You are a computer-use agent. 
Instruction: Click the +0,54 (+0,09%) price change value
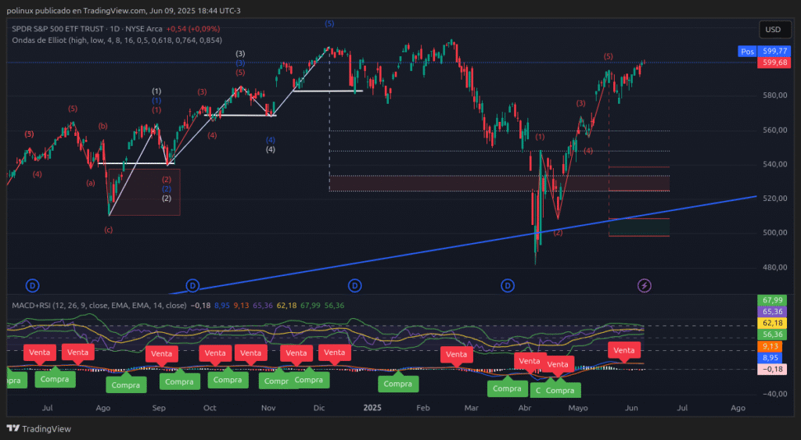click(x=193, y=29)
